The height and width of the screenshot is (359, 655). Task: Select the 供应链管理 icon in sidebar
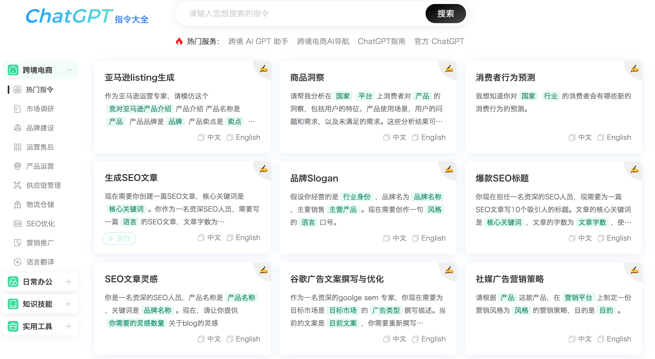(17, 185)
